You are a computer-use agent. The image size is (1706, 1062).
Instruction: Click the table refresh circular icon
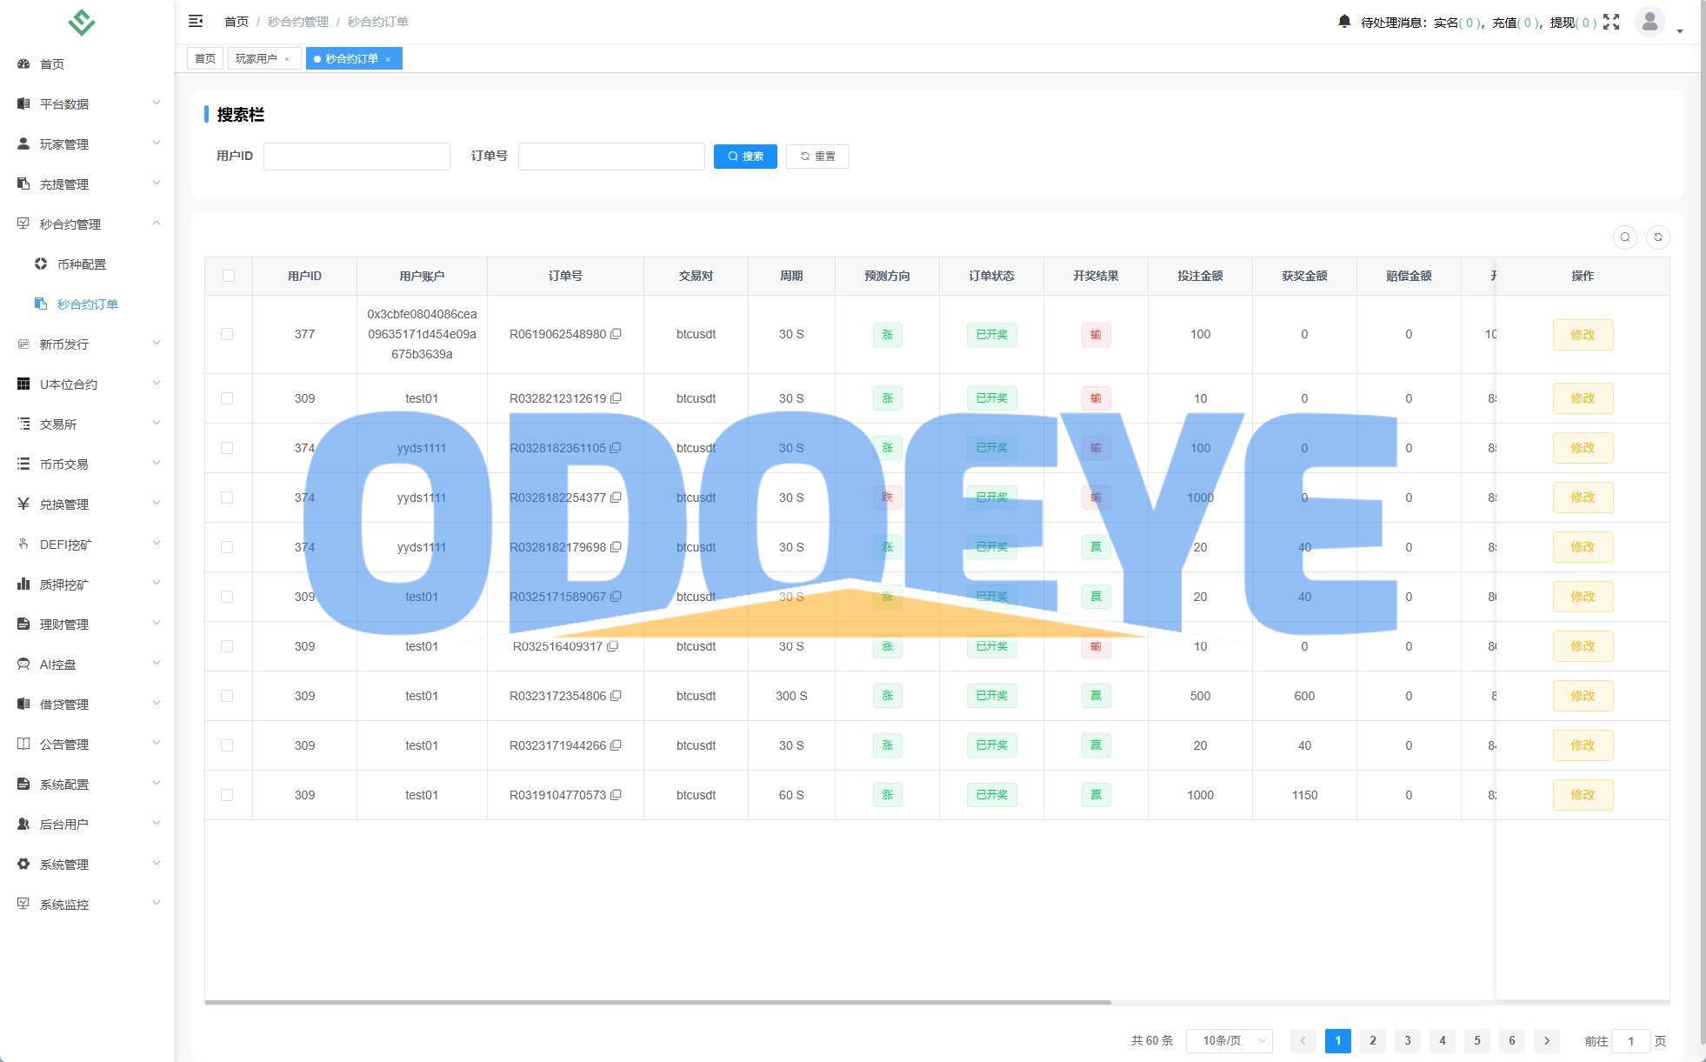pos(1658,237)
